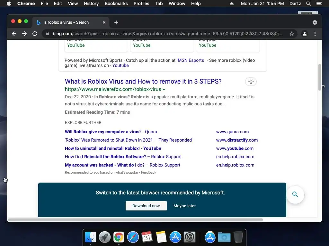The width and height of the screenshot is (329, 246).
Task: Open Calendar from the dock
Action: click(x=147, y=237)
